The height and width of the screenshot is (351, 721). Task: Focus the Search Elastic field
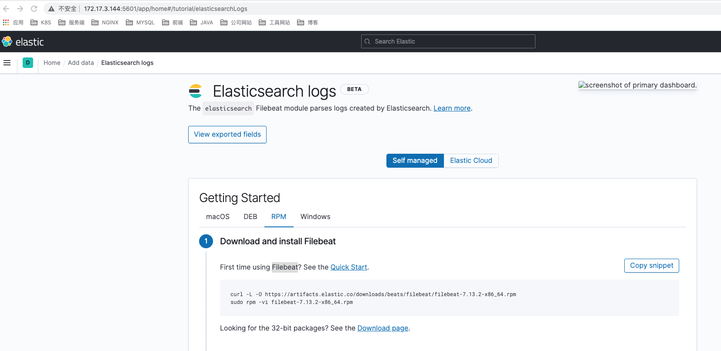point(448,41)
